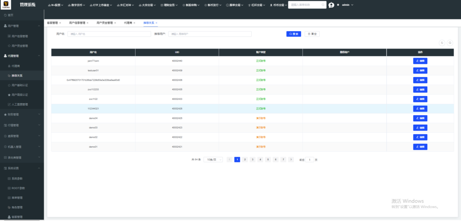Edit the zxc112233 row

(x=420, y=90)
